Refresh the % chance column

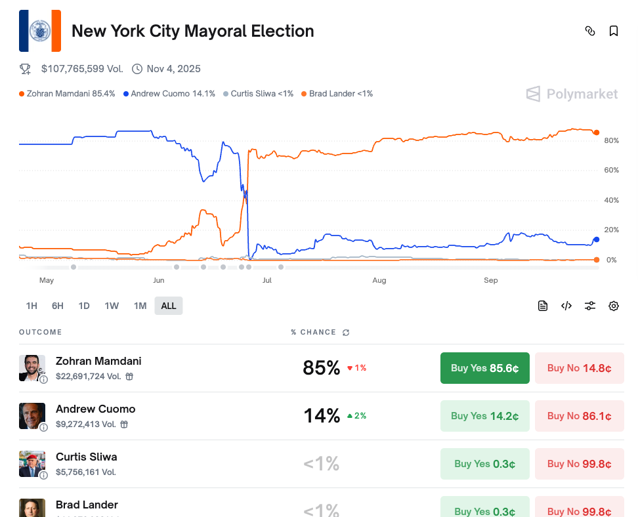[x=346, y=333]
